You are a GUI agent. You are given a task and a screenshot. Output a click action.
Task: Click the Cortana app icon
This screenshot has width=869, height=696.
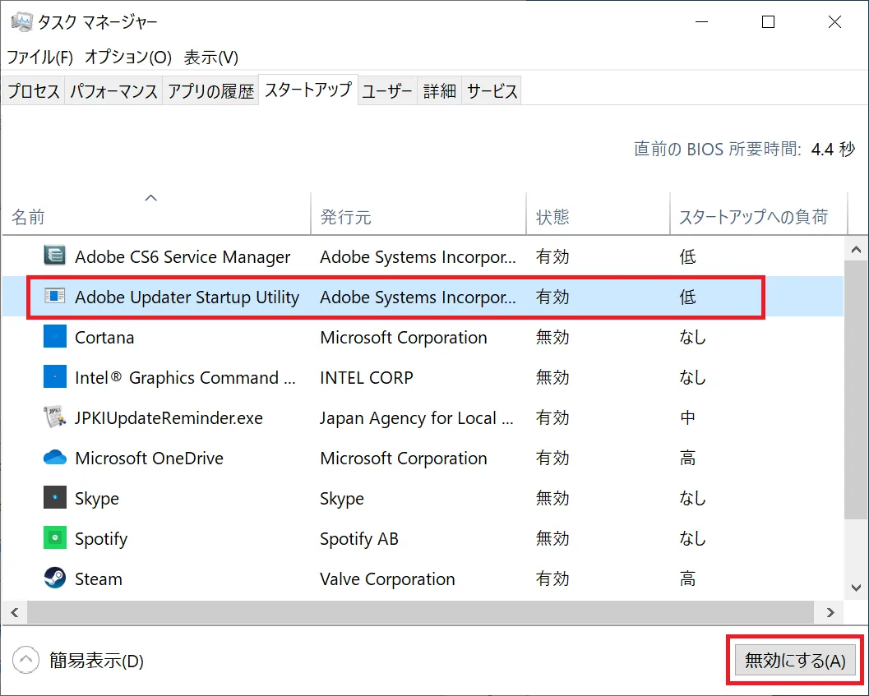(x=55, y=336)
